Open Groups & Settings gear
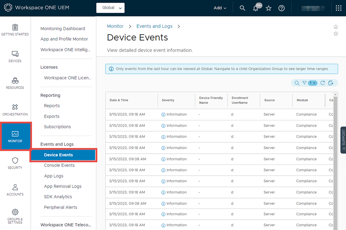Image resolution: width=346 pixels, height=230 pixels. 15,216
